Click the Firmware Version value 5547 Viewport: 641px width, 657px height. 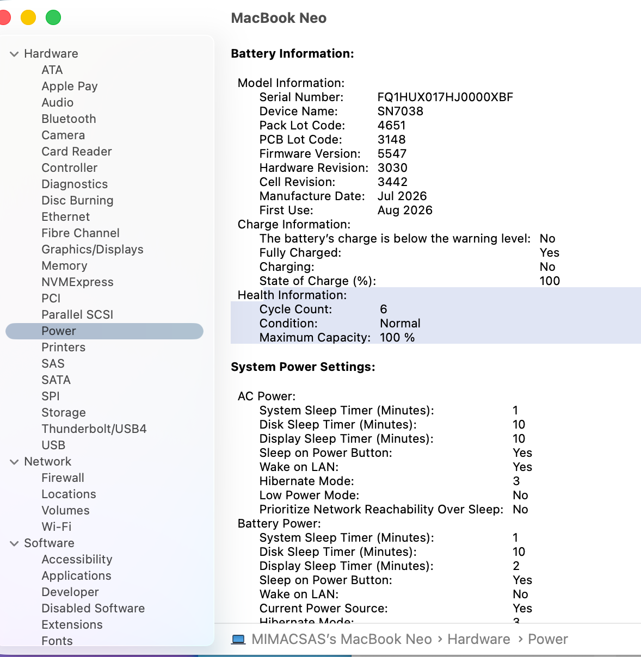point(392,154)
